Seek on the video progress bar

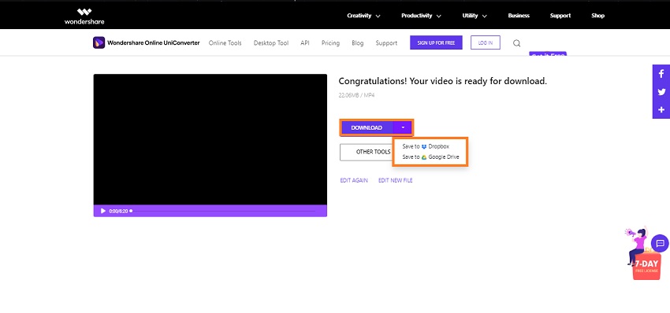coord(224,211)
